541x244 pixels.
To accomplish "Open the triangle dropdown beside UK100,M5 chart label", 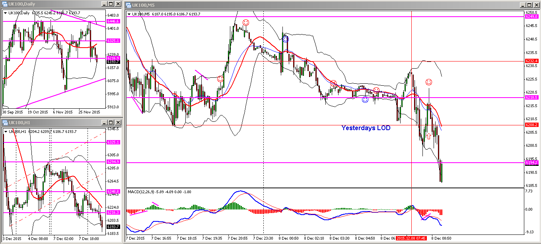I will click(x=129, y=14).
